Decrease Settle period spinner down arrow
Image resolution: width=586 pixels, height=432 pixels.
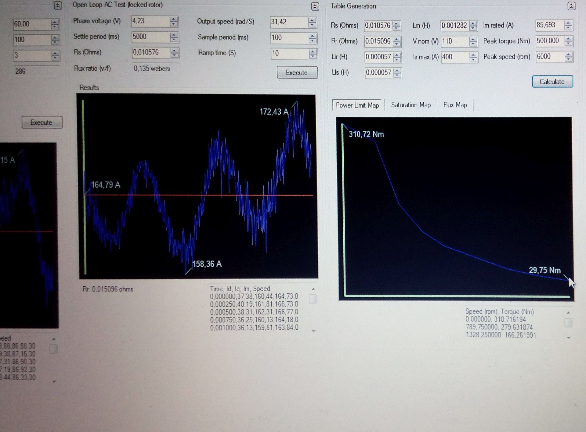click(x=174, y=40)
